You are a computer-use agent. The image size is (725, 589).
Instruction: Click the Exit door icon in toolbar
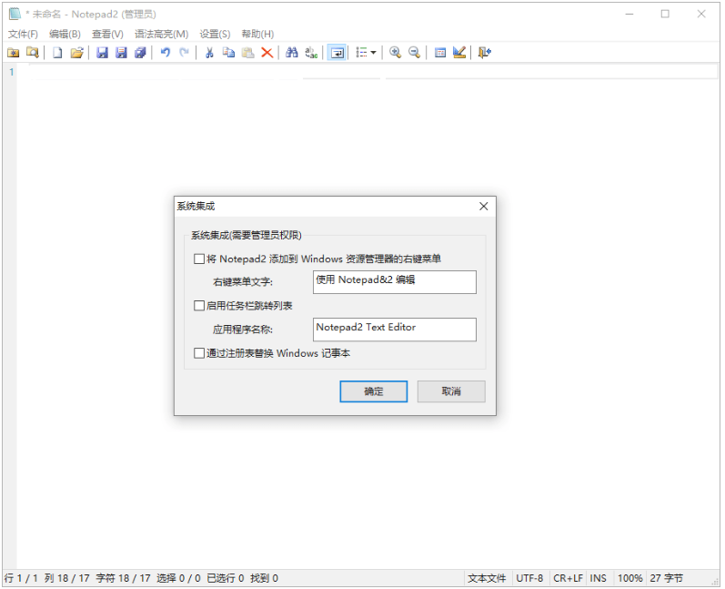click(x=484, y=53)
